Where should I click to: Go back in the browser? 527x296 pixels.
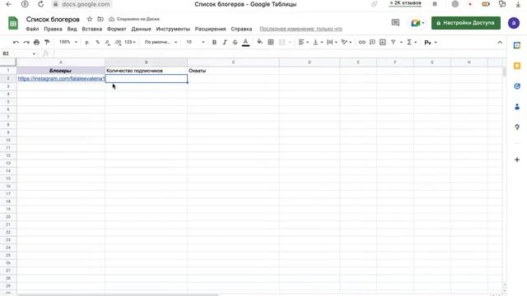pyautogui.click(x=9, y=4)
